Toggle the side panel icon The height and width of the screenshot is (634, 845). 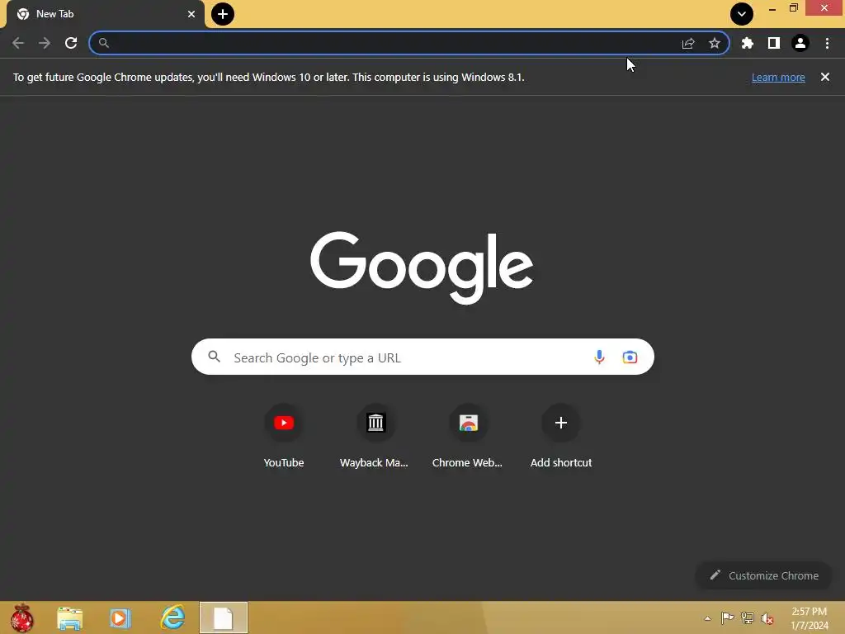(774, 43)
